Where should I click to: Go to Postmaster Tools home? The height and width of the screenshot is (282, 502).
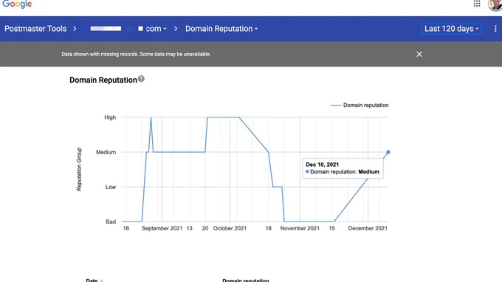coord(35,29)
